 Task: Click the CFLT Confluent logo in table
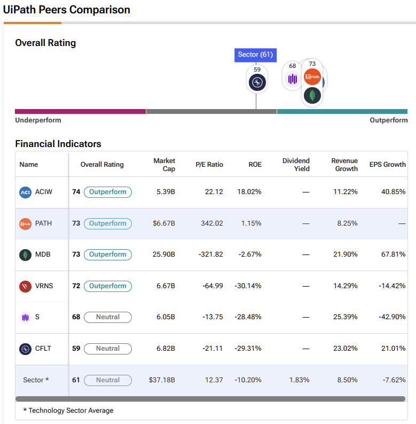click(25, 349)
